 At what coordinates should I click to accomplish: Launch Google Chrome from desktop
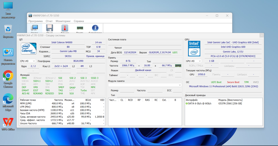8,79
